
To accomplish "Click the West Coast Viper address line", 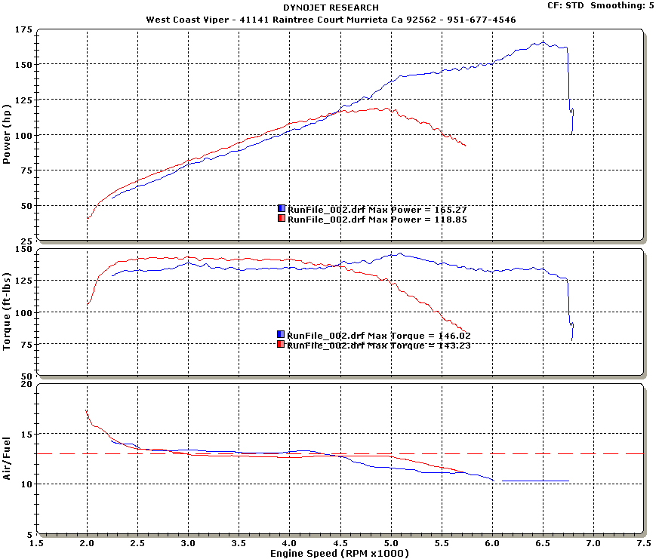I will [331, 20].
